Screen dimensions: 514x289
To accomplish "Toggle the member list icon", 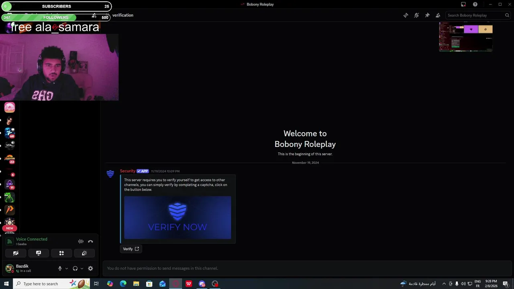I will 438,15.
